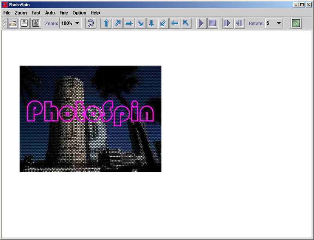
Task: Open the Zoom 100% dropdown
Action: (x=71, y=23)
